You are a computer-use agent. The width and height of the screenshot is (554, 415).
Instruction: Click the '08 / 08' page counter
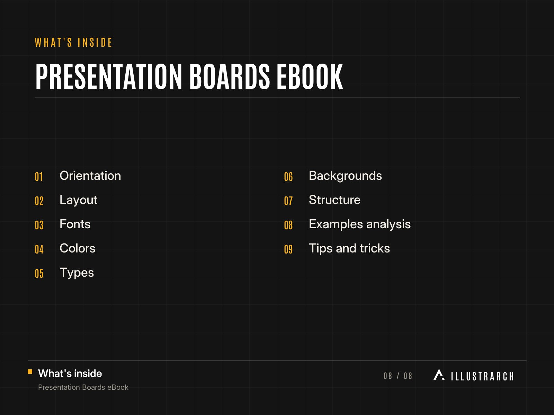398,376
